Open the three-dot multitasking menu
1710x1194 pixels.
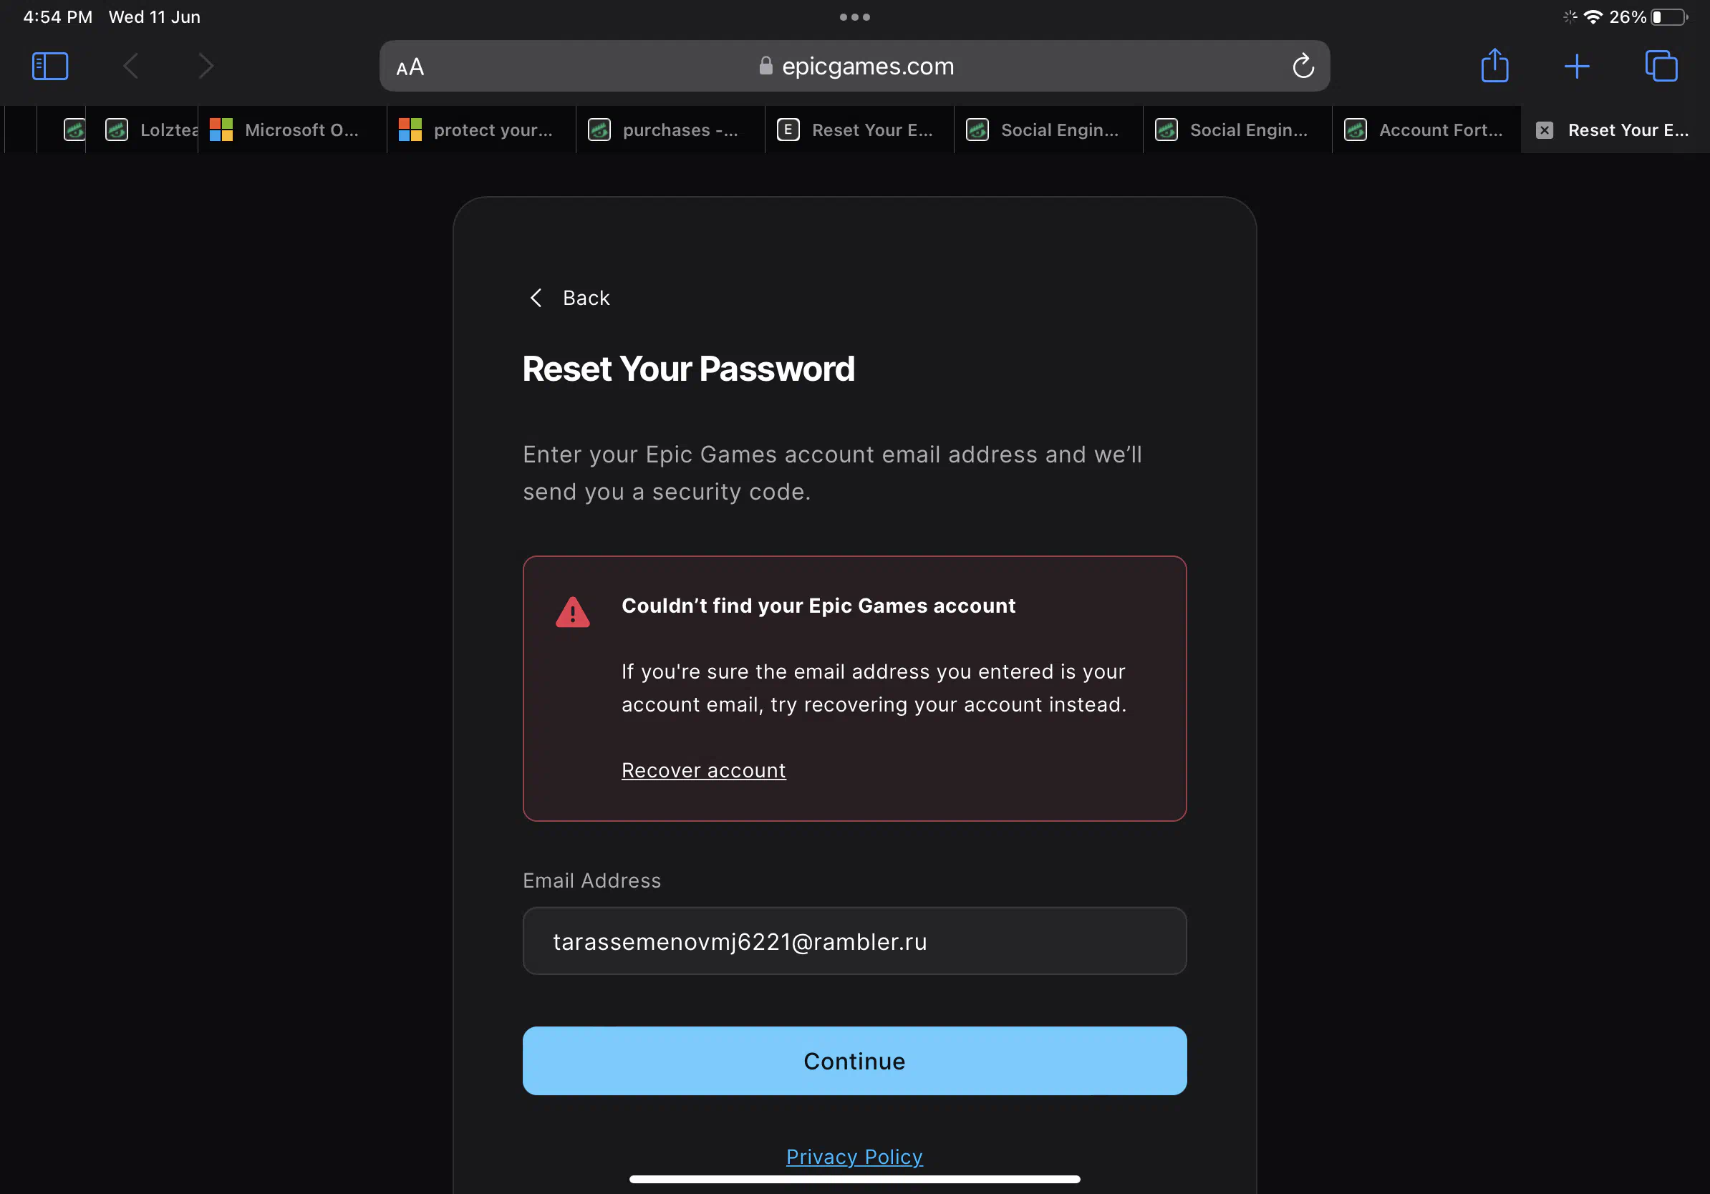click(x=854, y=17)
